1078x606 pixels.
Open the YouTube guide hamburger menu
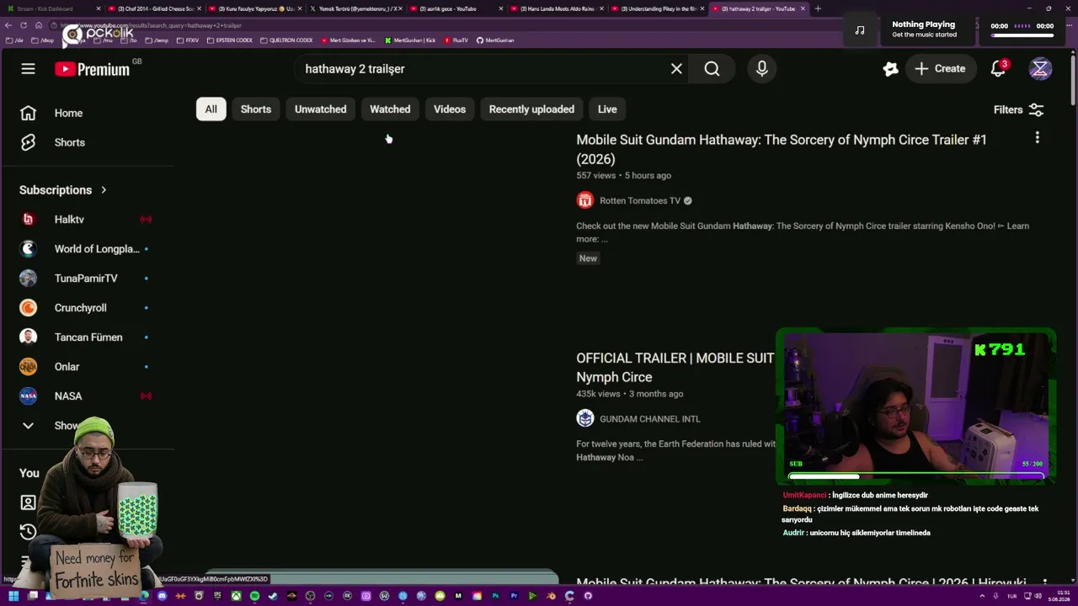tap(28, 69)
